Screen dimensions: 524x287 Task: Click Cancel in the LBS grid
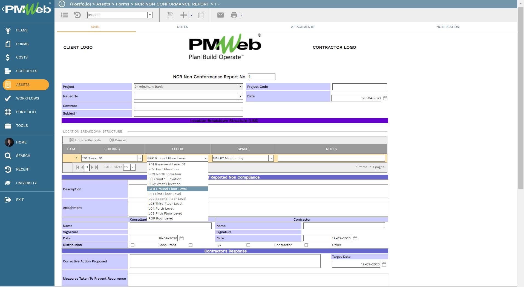coord(118,140)
